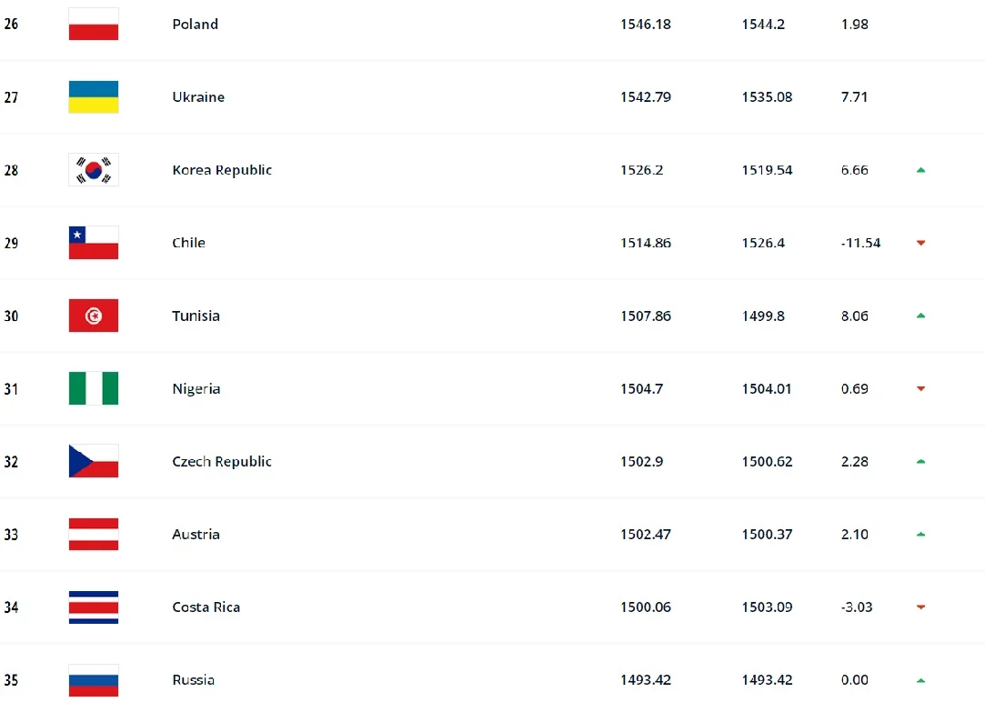Open the Korea Republic team link
The width and height of the screenshot is (985, 702).
[222, 170]
